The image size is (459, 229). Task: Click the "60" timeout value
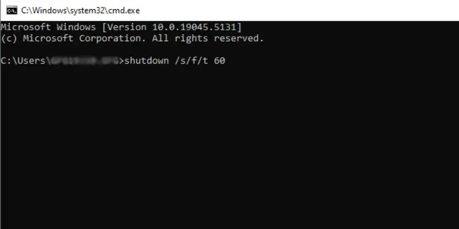220,61
